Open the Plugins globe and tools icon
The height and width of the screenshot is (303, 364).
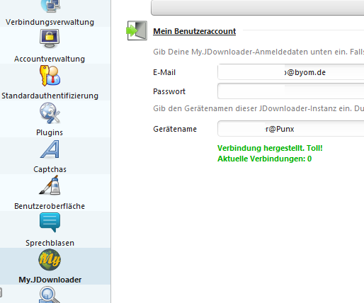click(50, 113)
